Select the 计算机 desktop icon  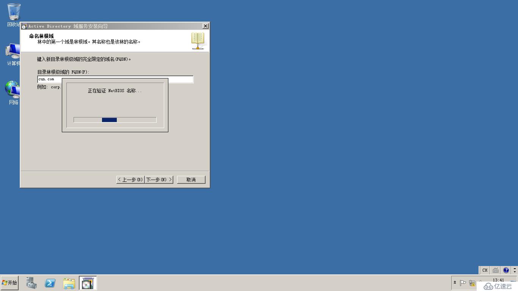pyautogui.click(x=13, y=55)
